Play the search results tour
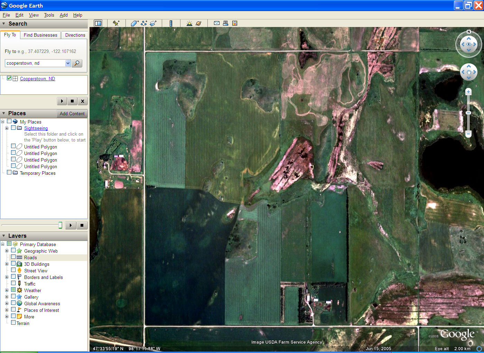484x353 pixels. coord(62,101)
